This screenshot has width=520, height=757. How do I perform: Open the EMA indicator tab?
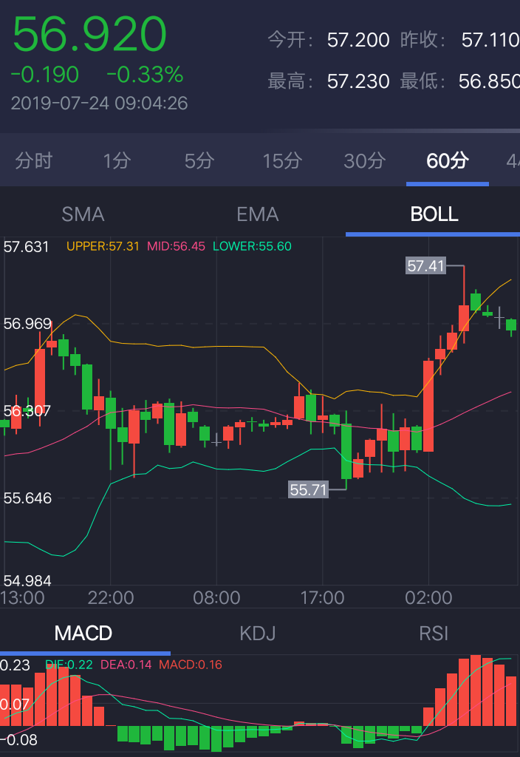click(x=258, y=214)
